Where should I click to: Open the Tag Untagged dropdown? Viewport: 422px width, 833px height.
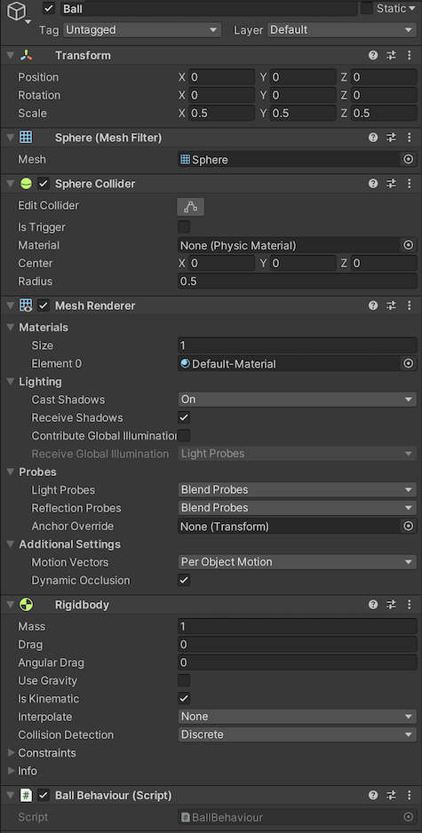click(x=142, y=30)
